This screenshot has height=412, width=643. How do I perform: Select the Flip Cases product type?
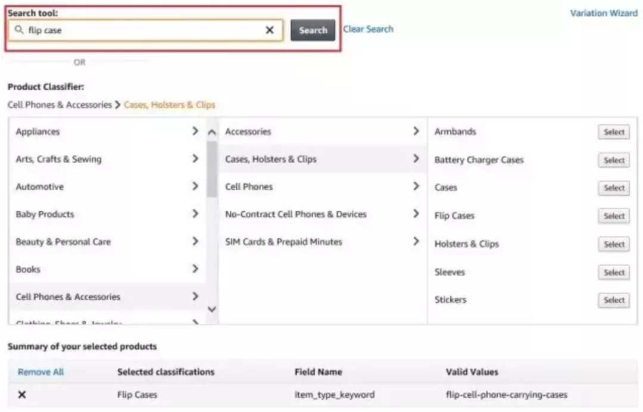tap(613, 216)
